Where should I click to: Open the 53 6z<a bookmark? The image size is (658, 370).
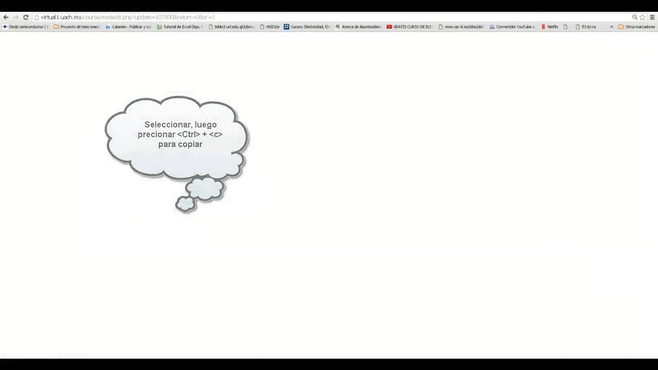pos(586,27)
